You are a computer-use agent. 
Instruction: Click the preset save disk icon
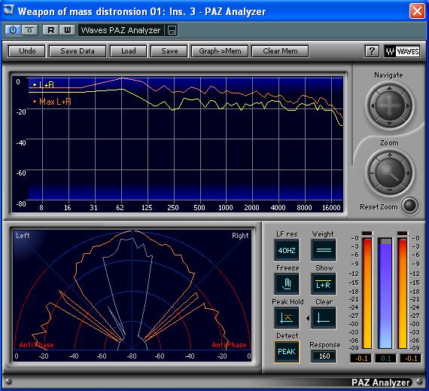click(x=172, y=30)
